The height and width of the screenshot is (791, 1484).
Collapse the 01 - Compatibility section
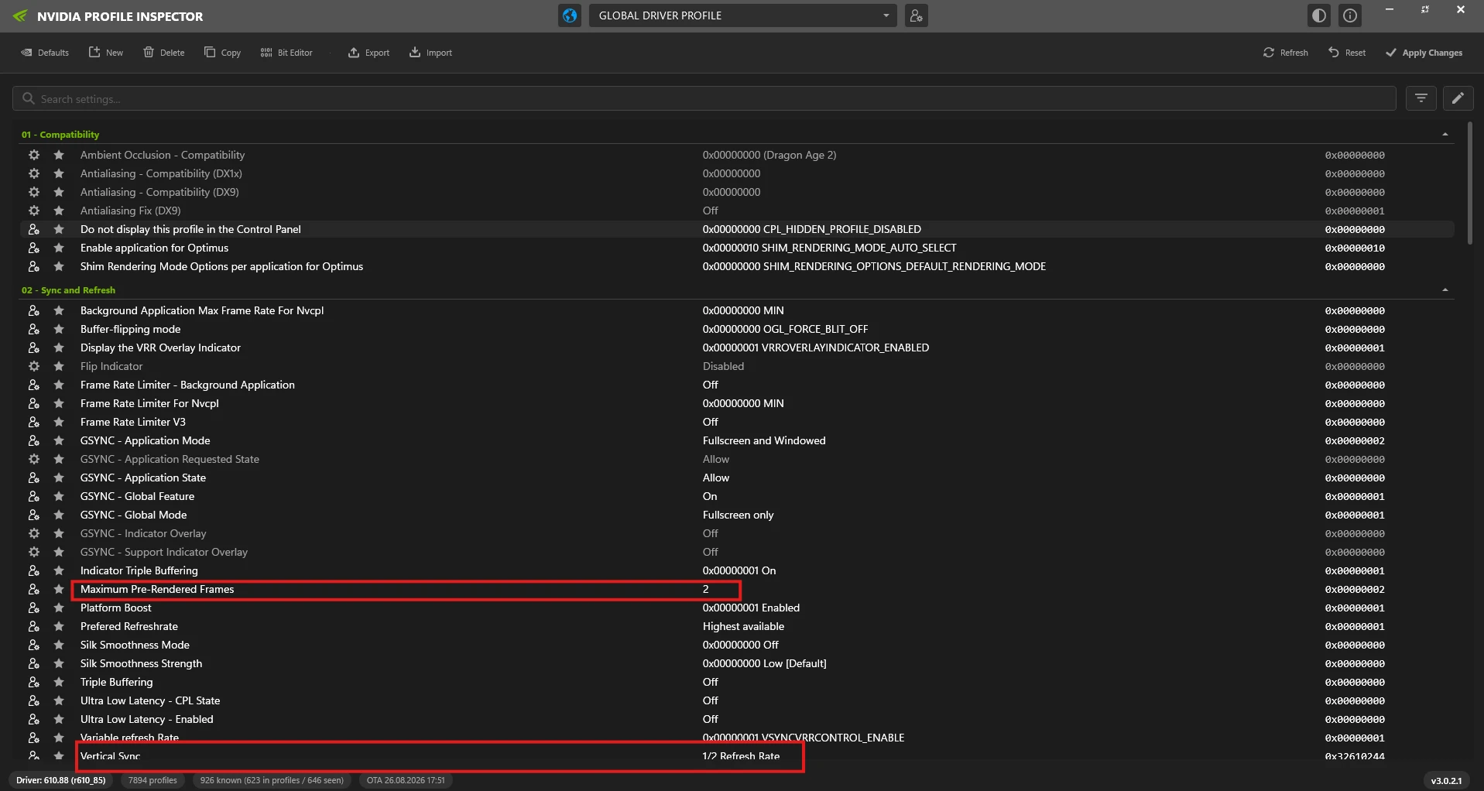(x=1445, y=135)
